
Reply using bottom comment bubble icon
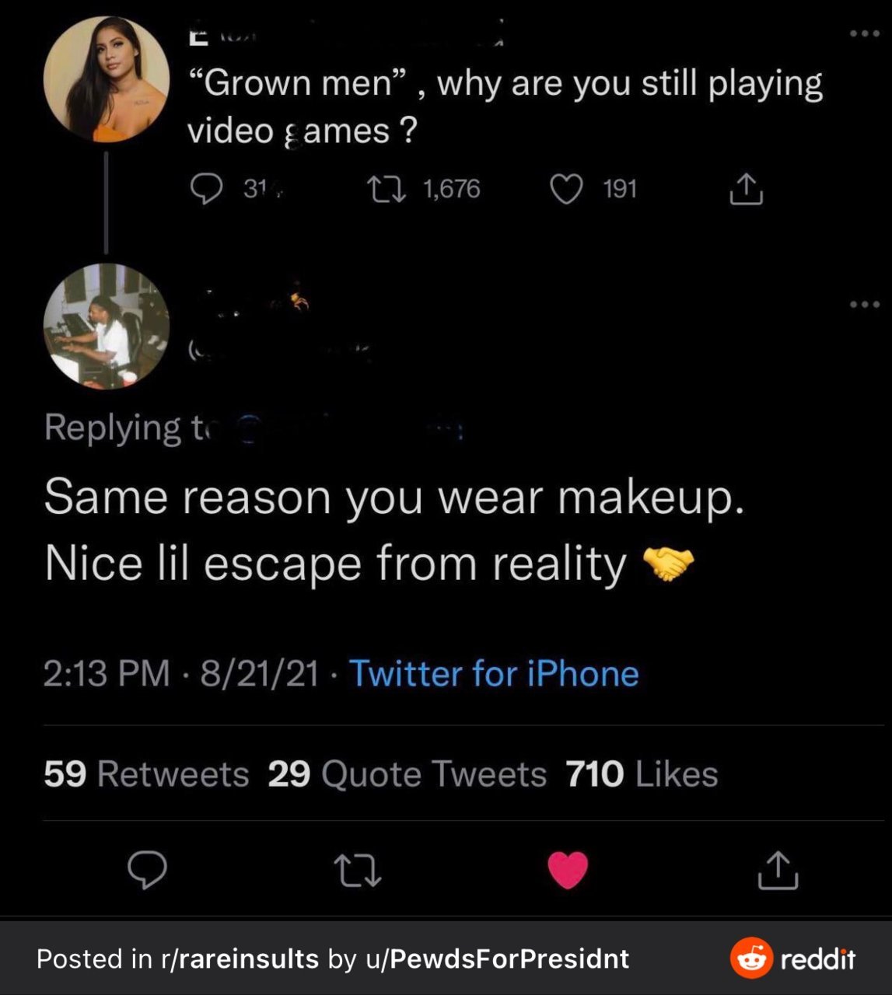pos(147,870)
